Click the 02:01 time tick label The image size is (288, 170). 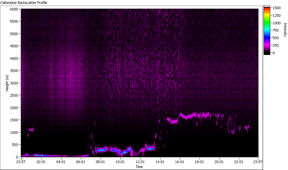tap(41, 162)
